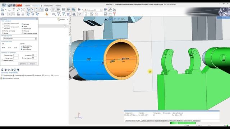Click the Удалить delete cross item

point(55,75)
